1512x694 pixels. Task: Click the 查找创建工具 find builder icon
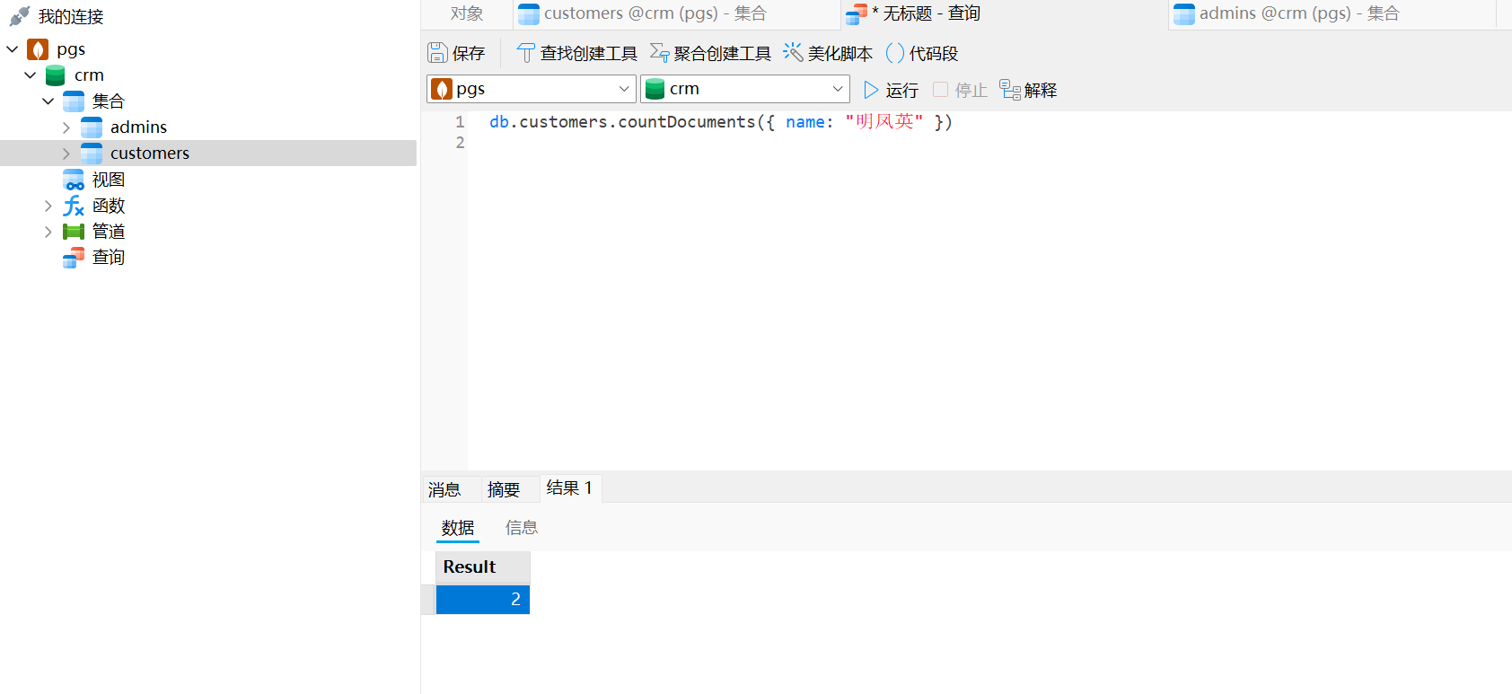click(526, 53)
